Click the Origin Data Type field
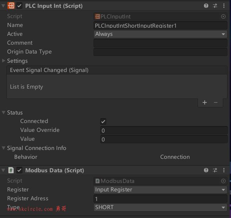231x218 pixels. (160, 52)
